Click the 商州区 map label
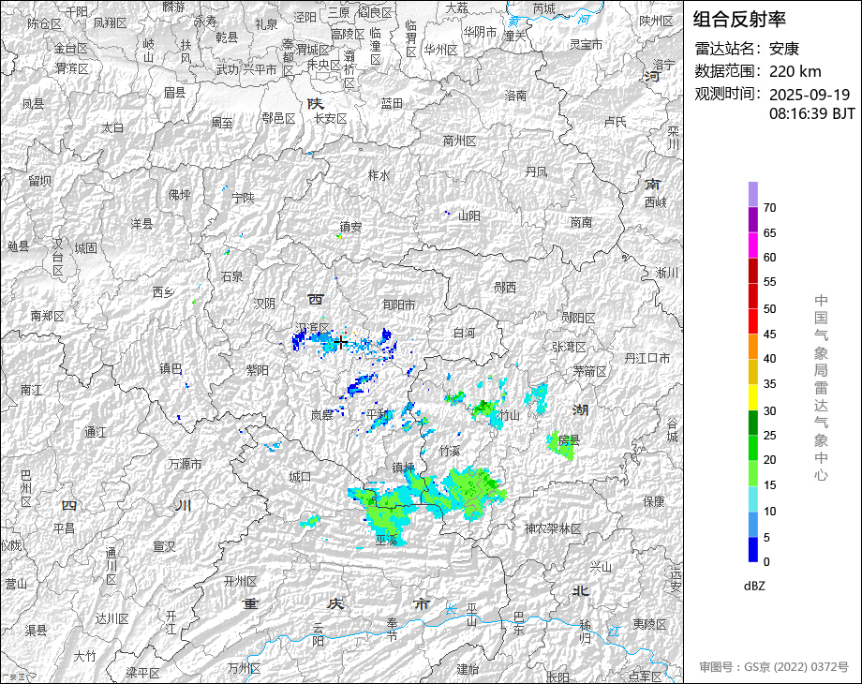 click(x=460, y=141)
